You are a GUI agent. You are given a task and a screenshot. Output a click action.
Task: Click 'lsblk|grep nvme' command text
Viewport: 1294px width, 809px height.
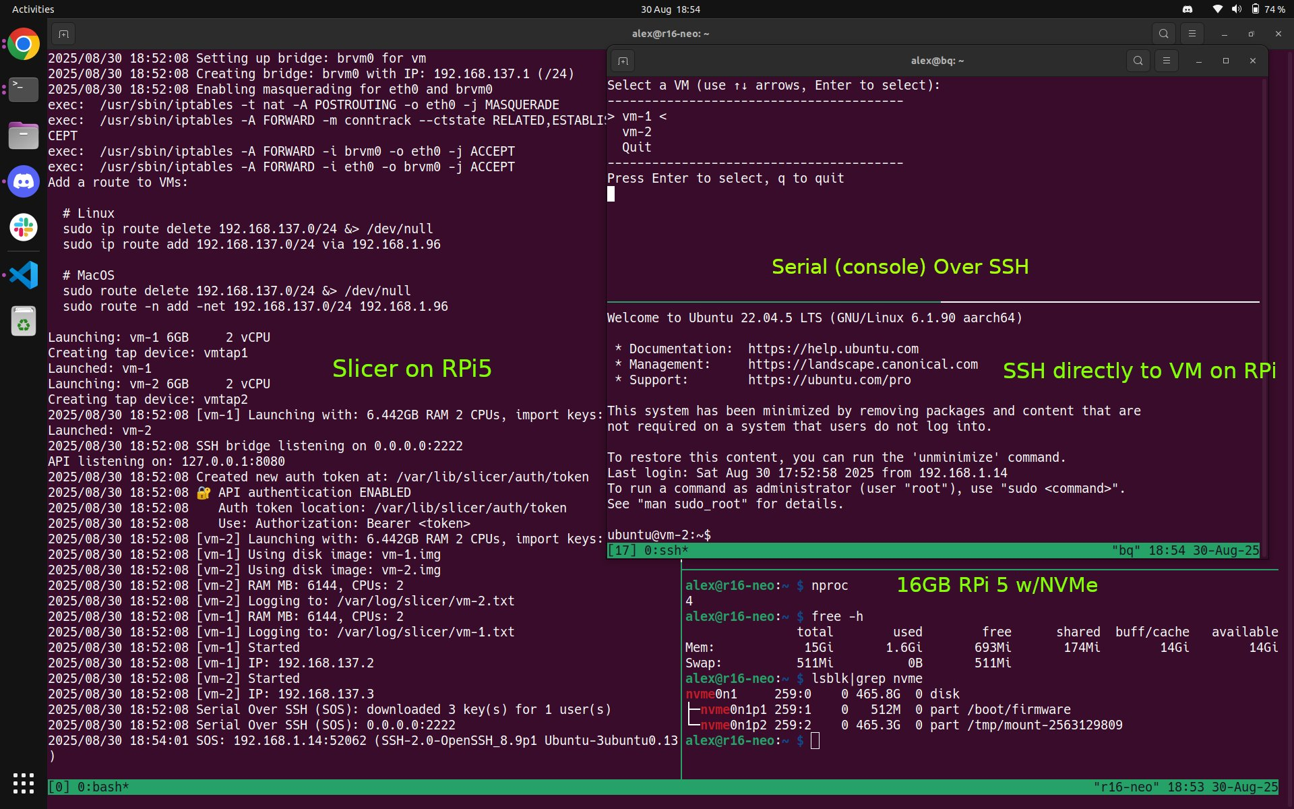pos(867,679)
